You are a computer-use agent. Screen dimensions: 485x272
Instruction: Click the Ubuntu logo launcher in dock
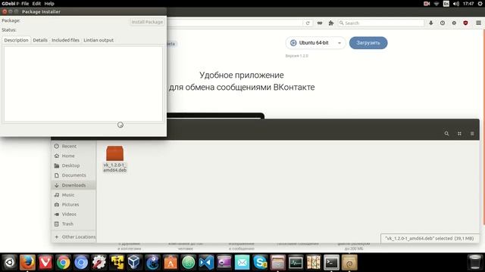[x=10, y=262]
